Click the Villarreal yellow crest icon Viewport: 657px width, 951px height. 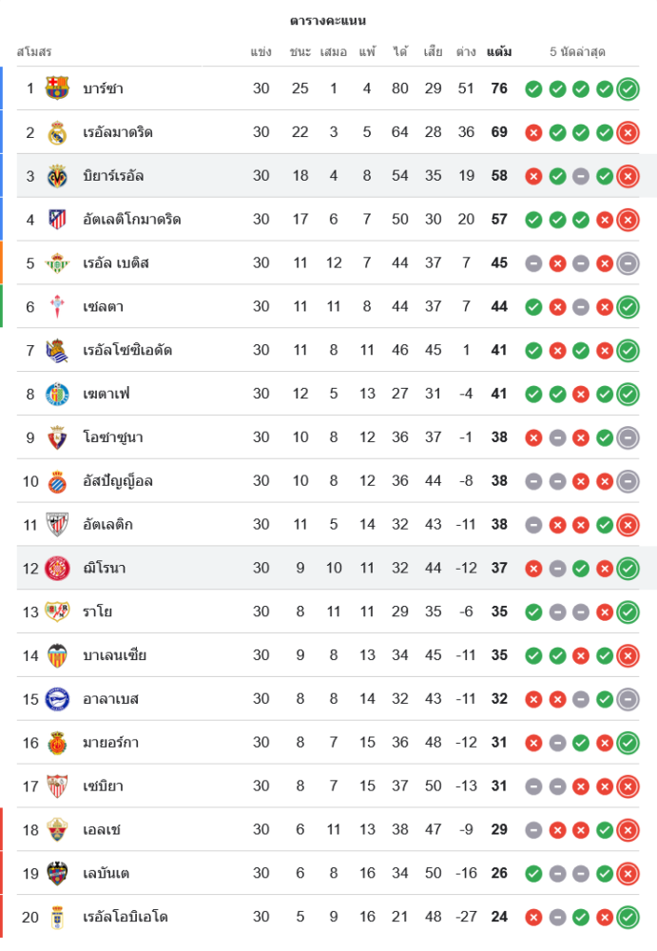57,176
